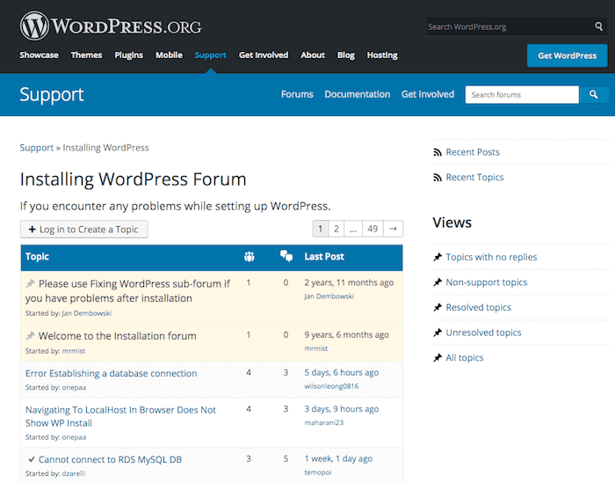Click inside the Search WordPress.org field
The height and width of the screenshot is (483, 615).
pyautogui.click(x=510, y=26)
